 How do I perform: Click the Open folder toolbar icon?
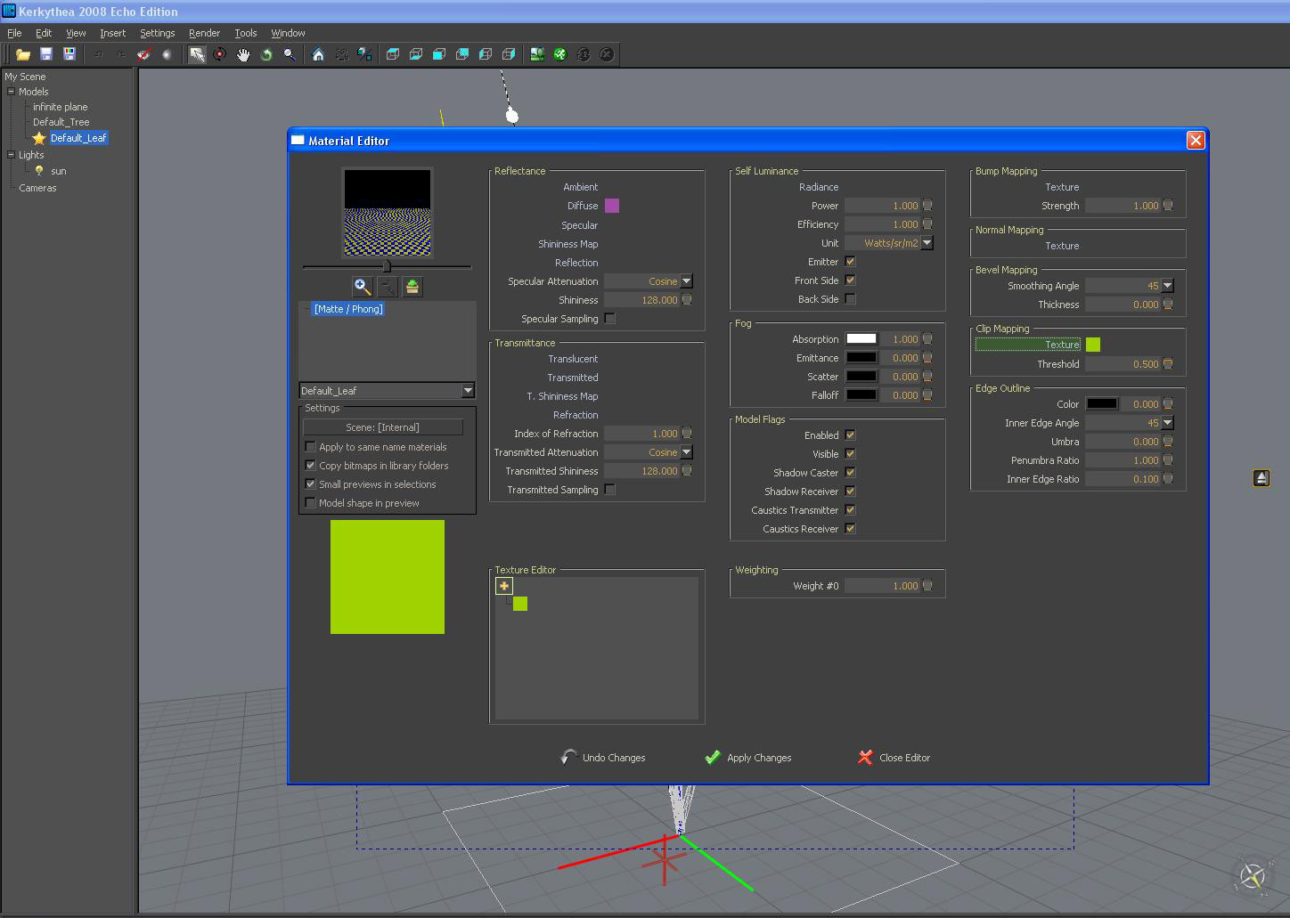pyautogui.click(x=23, y=54)
